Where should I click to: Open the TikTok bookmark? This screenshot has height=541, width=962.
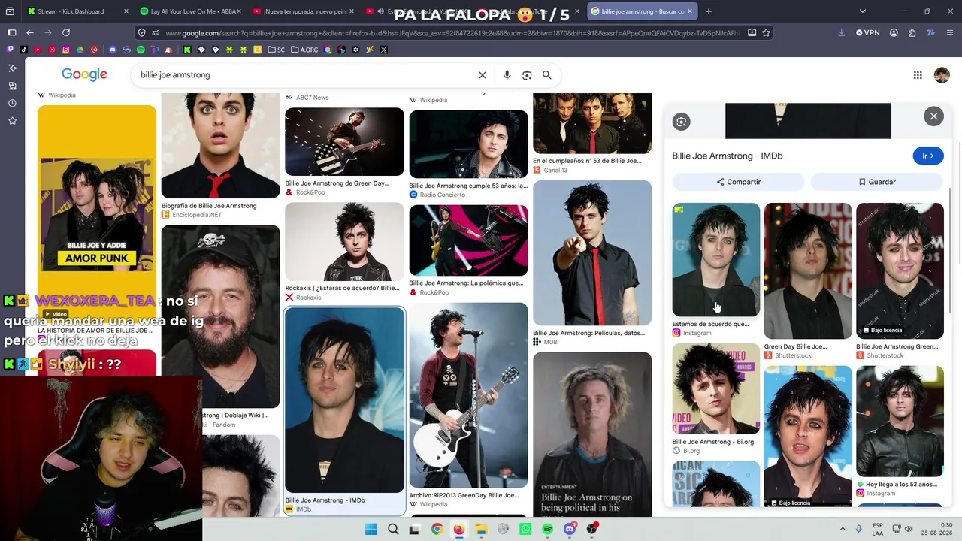pyautogui.click(x=24, y=50)
